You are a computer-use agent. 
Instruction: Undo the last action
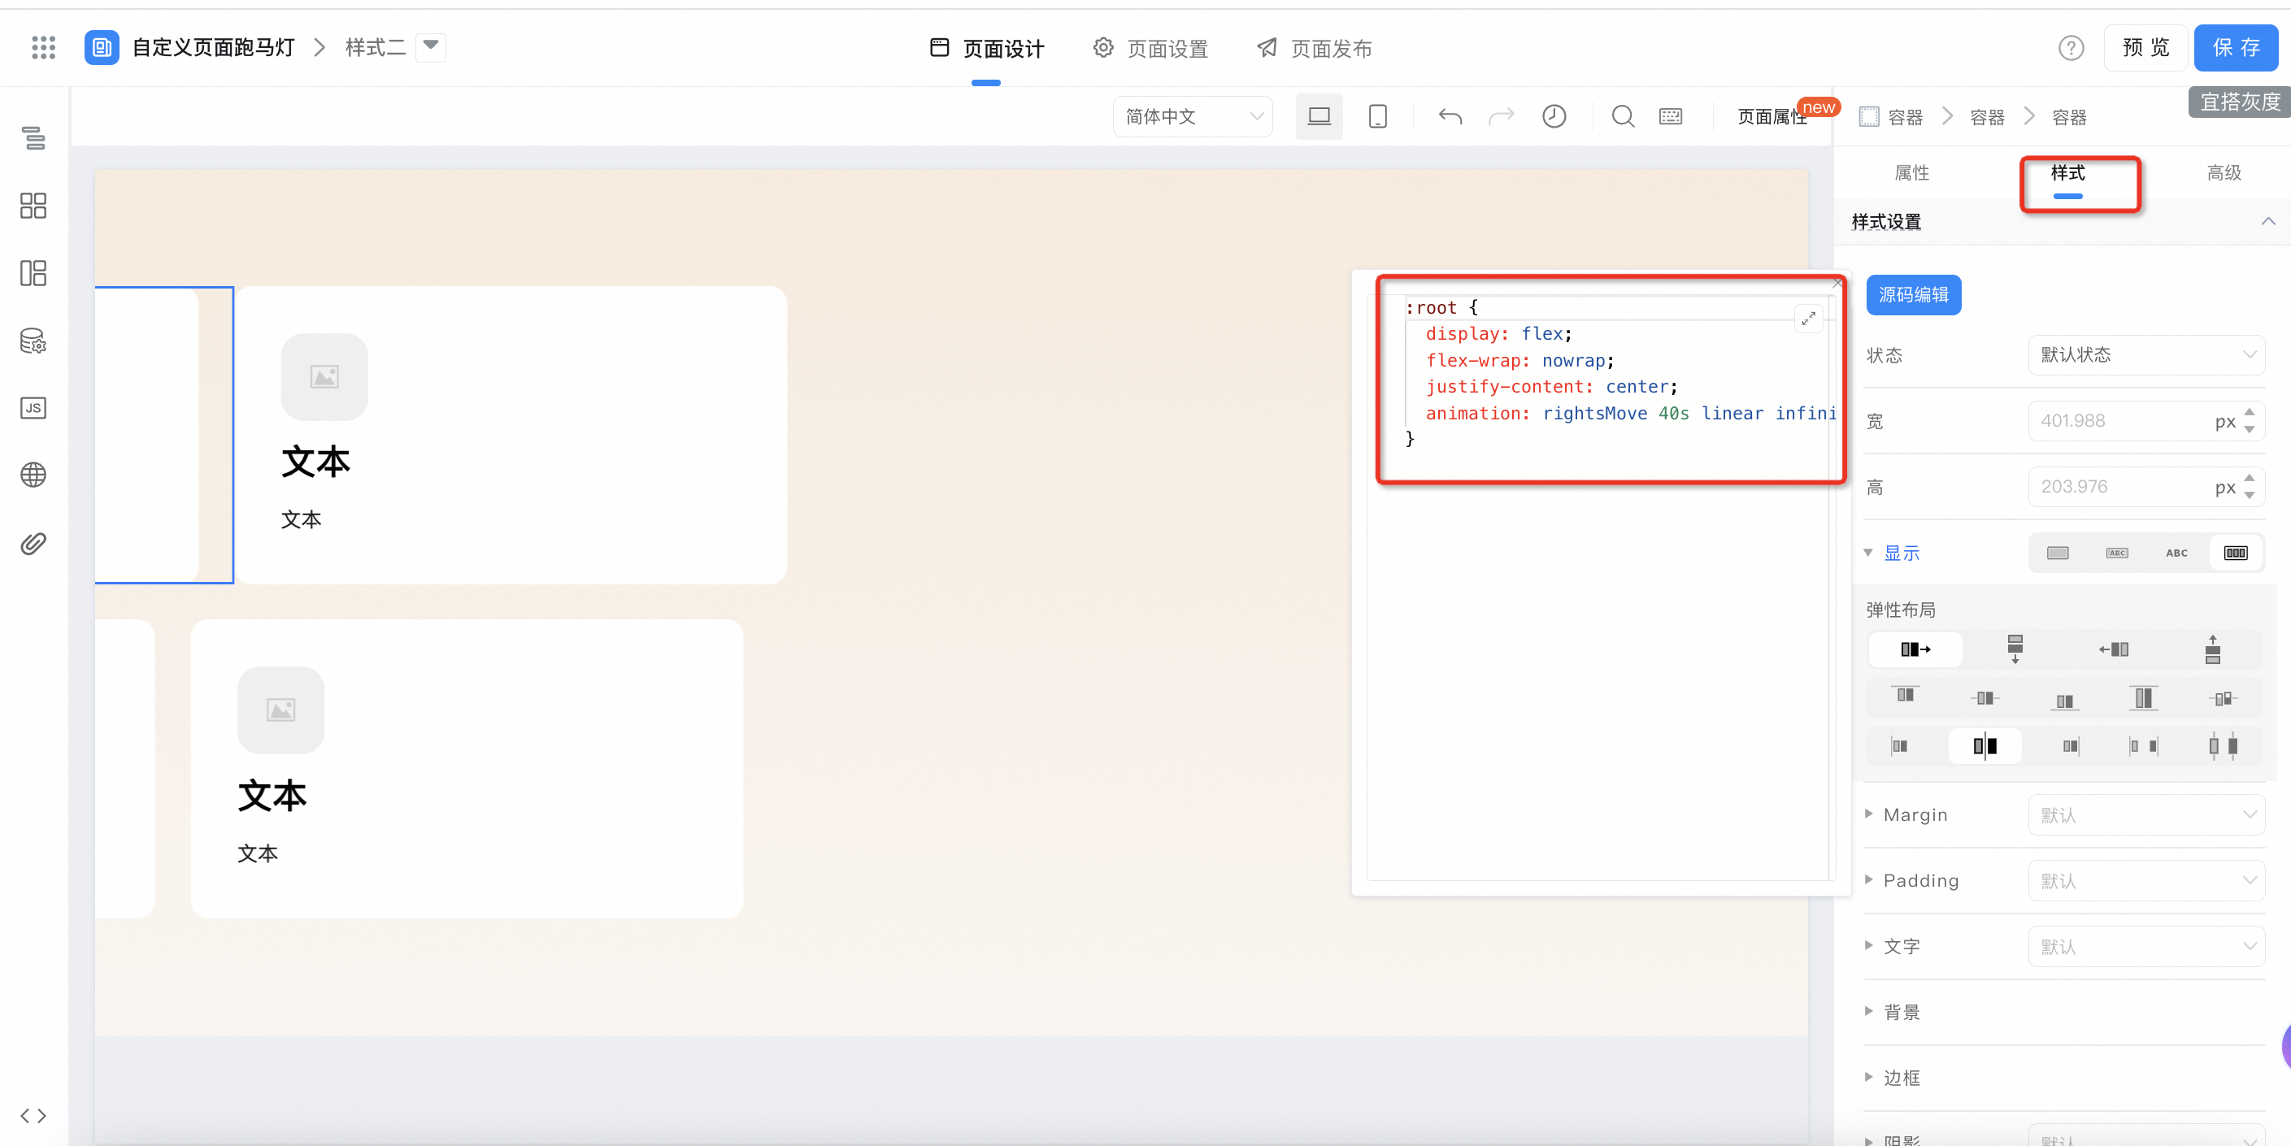tap(1450, 116)
